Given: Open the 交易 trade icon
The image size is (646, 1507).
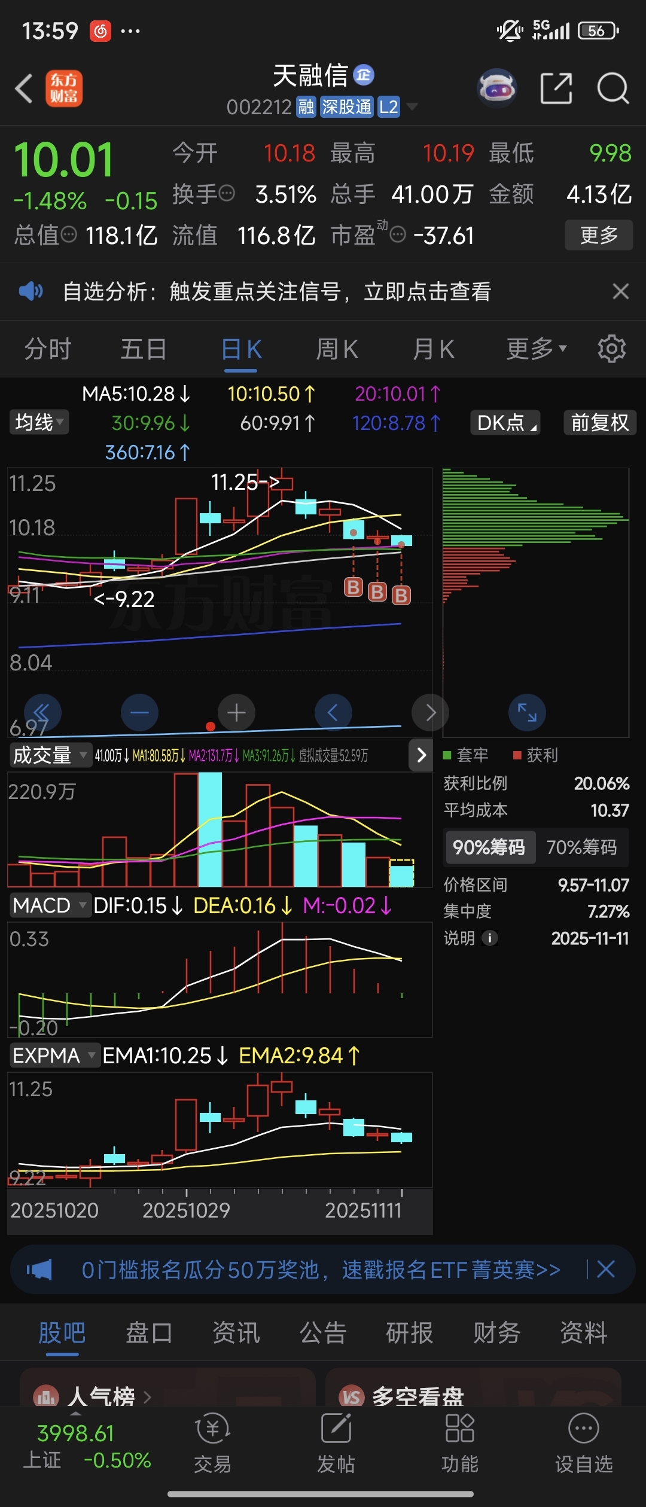Looking at the screenshot, I should coord(212,1429).
